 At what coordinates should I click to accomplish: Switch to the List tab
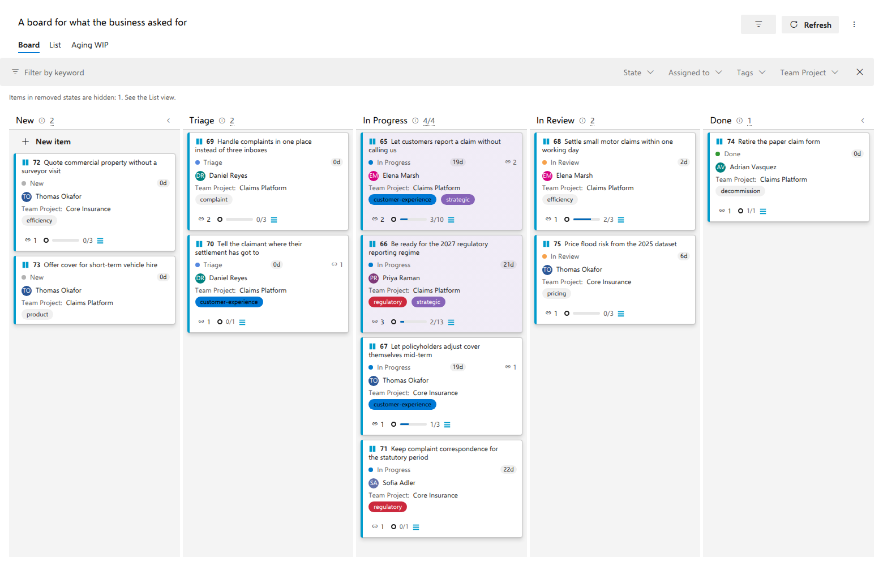pyautogui.click(x=55, y=45)
